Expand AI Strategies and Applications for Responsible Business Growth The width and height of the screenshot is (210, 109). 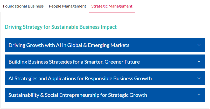(x=105, y=78)
